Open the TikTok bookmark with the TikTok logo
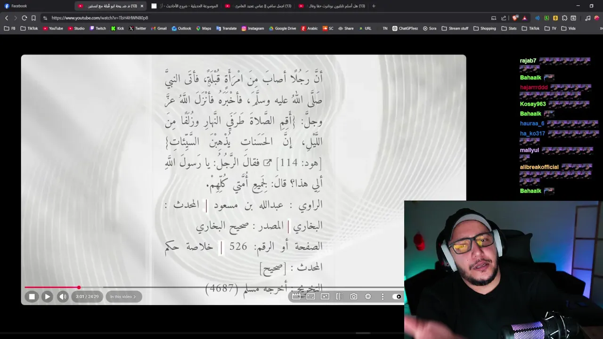The width and height of the screenshot is (603, 339). click(29, 28)
